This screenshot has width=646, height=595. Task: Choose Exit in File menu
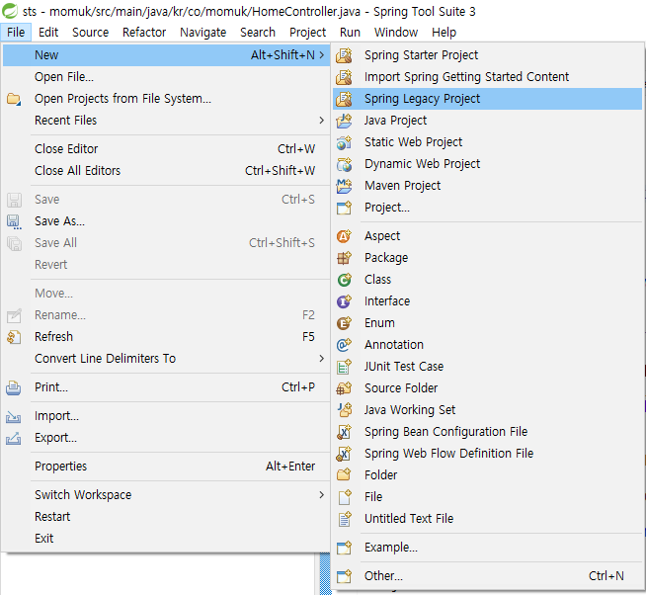click(x=167, y=539)
